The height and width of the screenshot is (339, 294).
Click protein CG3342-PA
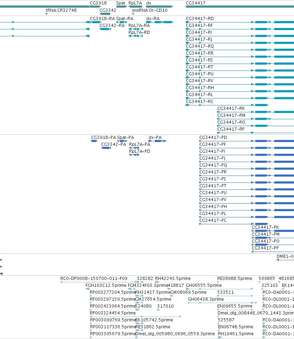click(114, 144)
